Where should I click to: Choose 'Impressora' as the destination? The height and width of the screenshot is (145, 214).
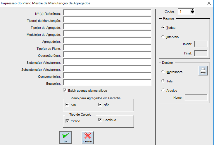(x=163, y=72)
